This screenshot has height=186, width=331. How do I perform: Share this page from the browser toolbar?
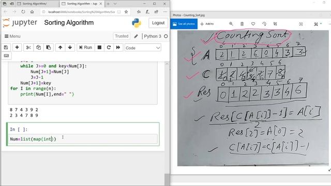156,12
